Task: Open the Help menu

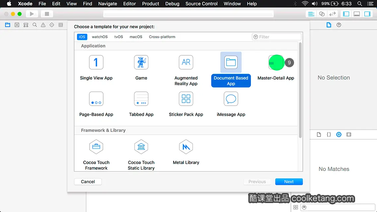Action: (x=252, y=4)
